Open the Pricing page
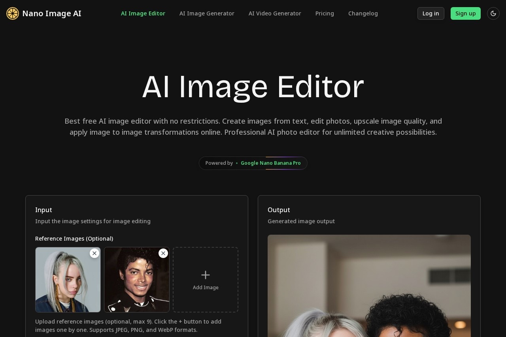The width and height of the screenshot is (506, 337). click(x=325, y=13)
